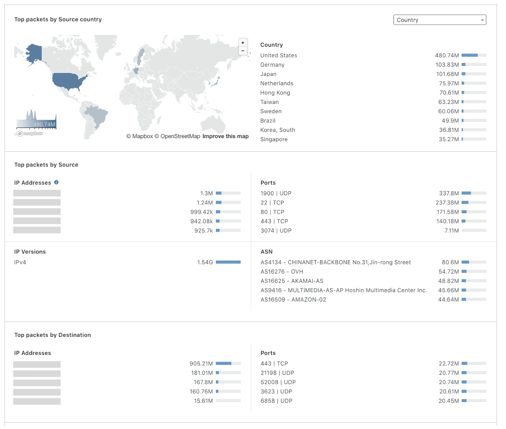Open the Country dropdown selector
The width and height of the screenshot is (506, 429).
coord(439,20)
